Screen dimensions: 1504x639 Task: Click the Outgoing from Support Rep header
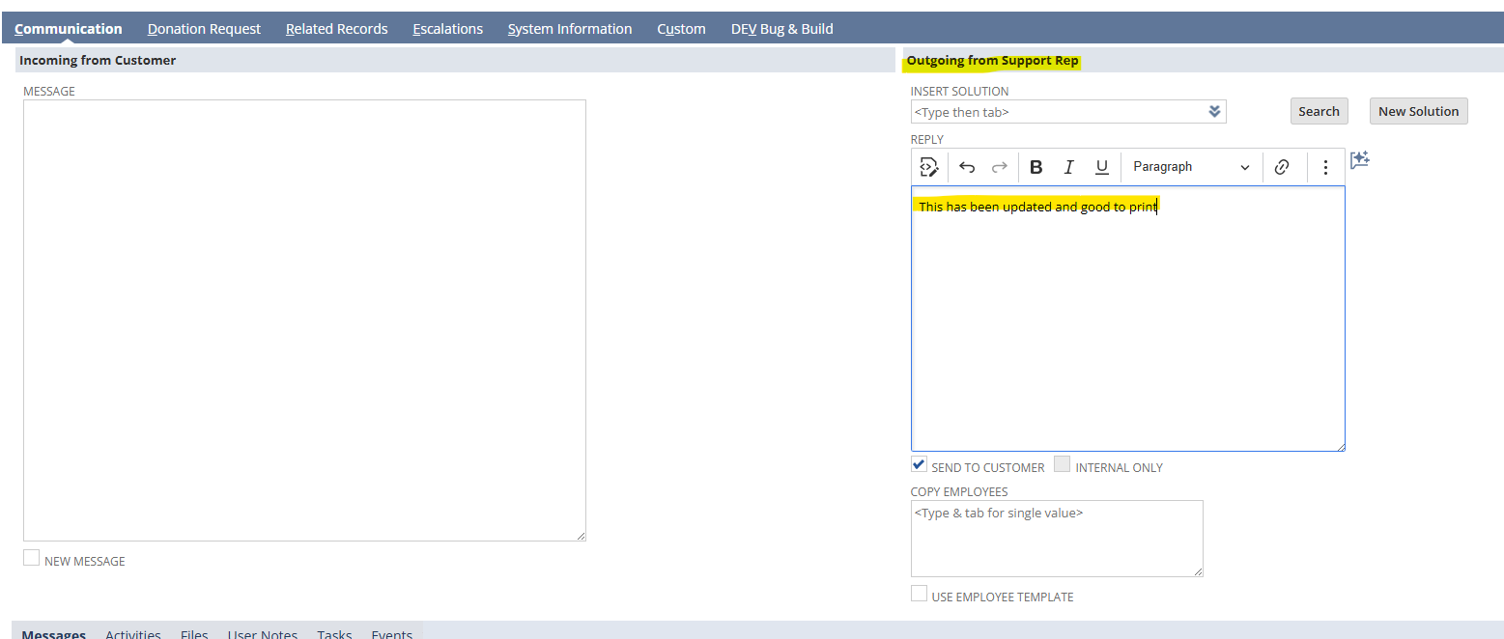[992, 60]
